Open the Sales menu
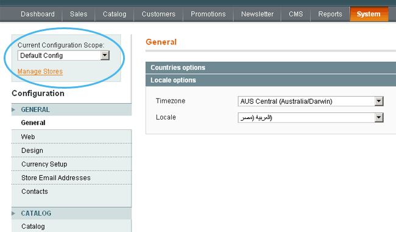The image size is (396, 232). tap(79, 14)
